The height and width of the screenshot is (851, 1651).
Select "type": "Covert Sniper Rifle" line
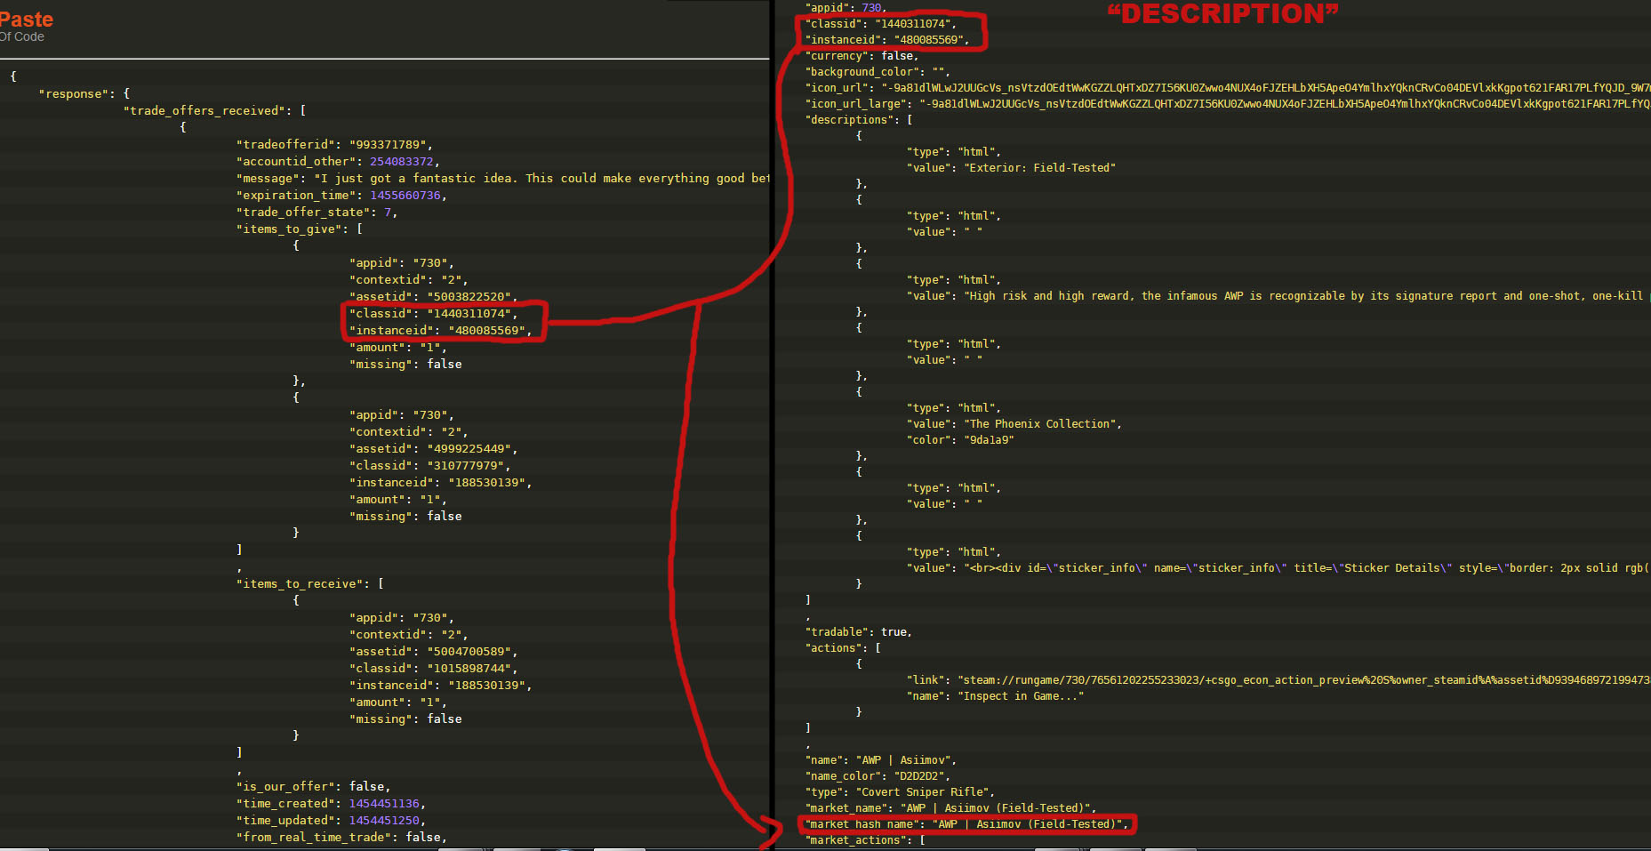(x=900, y=791)
